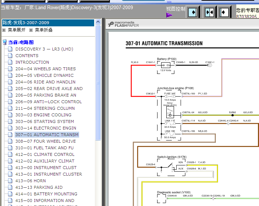Open 415—00 INFORMATION AND
This screenshot has height=206, width=259.
45,201
